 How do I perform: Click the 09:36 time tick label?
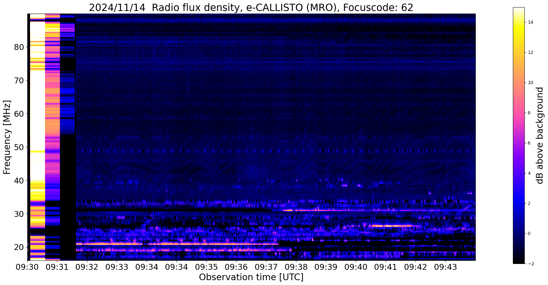pyautogui.click(x=236, y=267)
